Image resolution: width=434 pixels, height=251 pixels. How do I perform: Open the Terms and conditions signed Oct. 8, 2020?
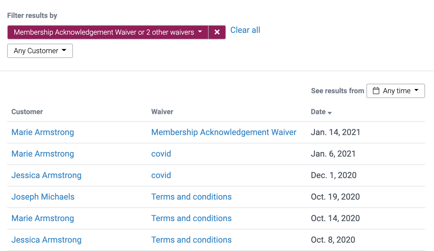click(x=191, y=240)
